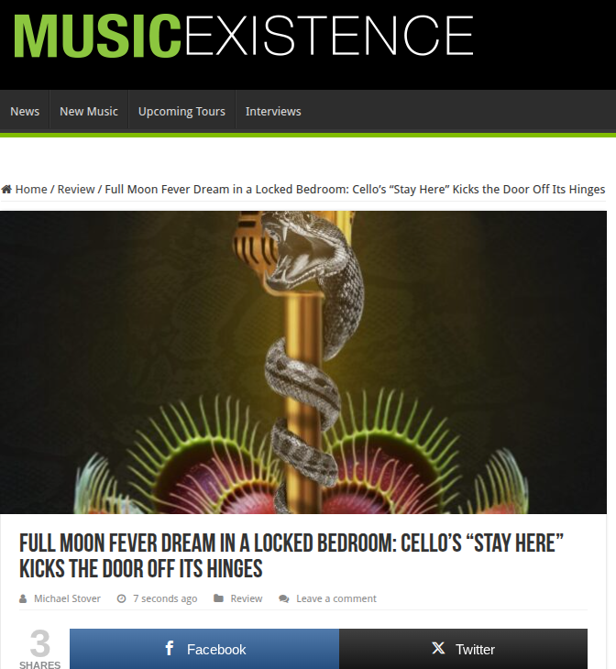Screen dimensions: 616x669
Task: Open the New Music menu item
Action: pyautogui.click(x=89, y=112)
